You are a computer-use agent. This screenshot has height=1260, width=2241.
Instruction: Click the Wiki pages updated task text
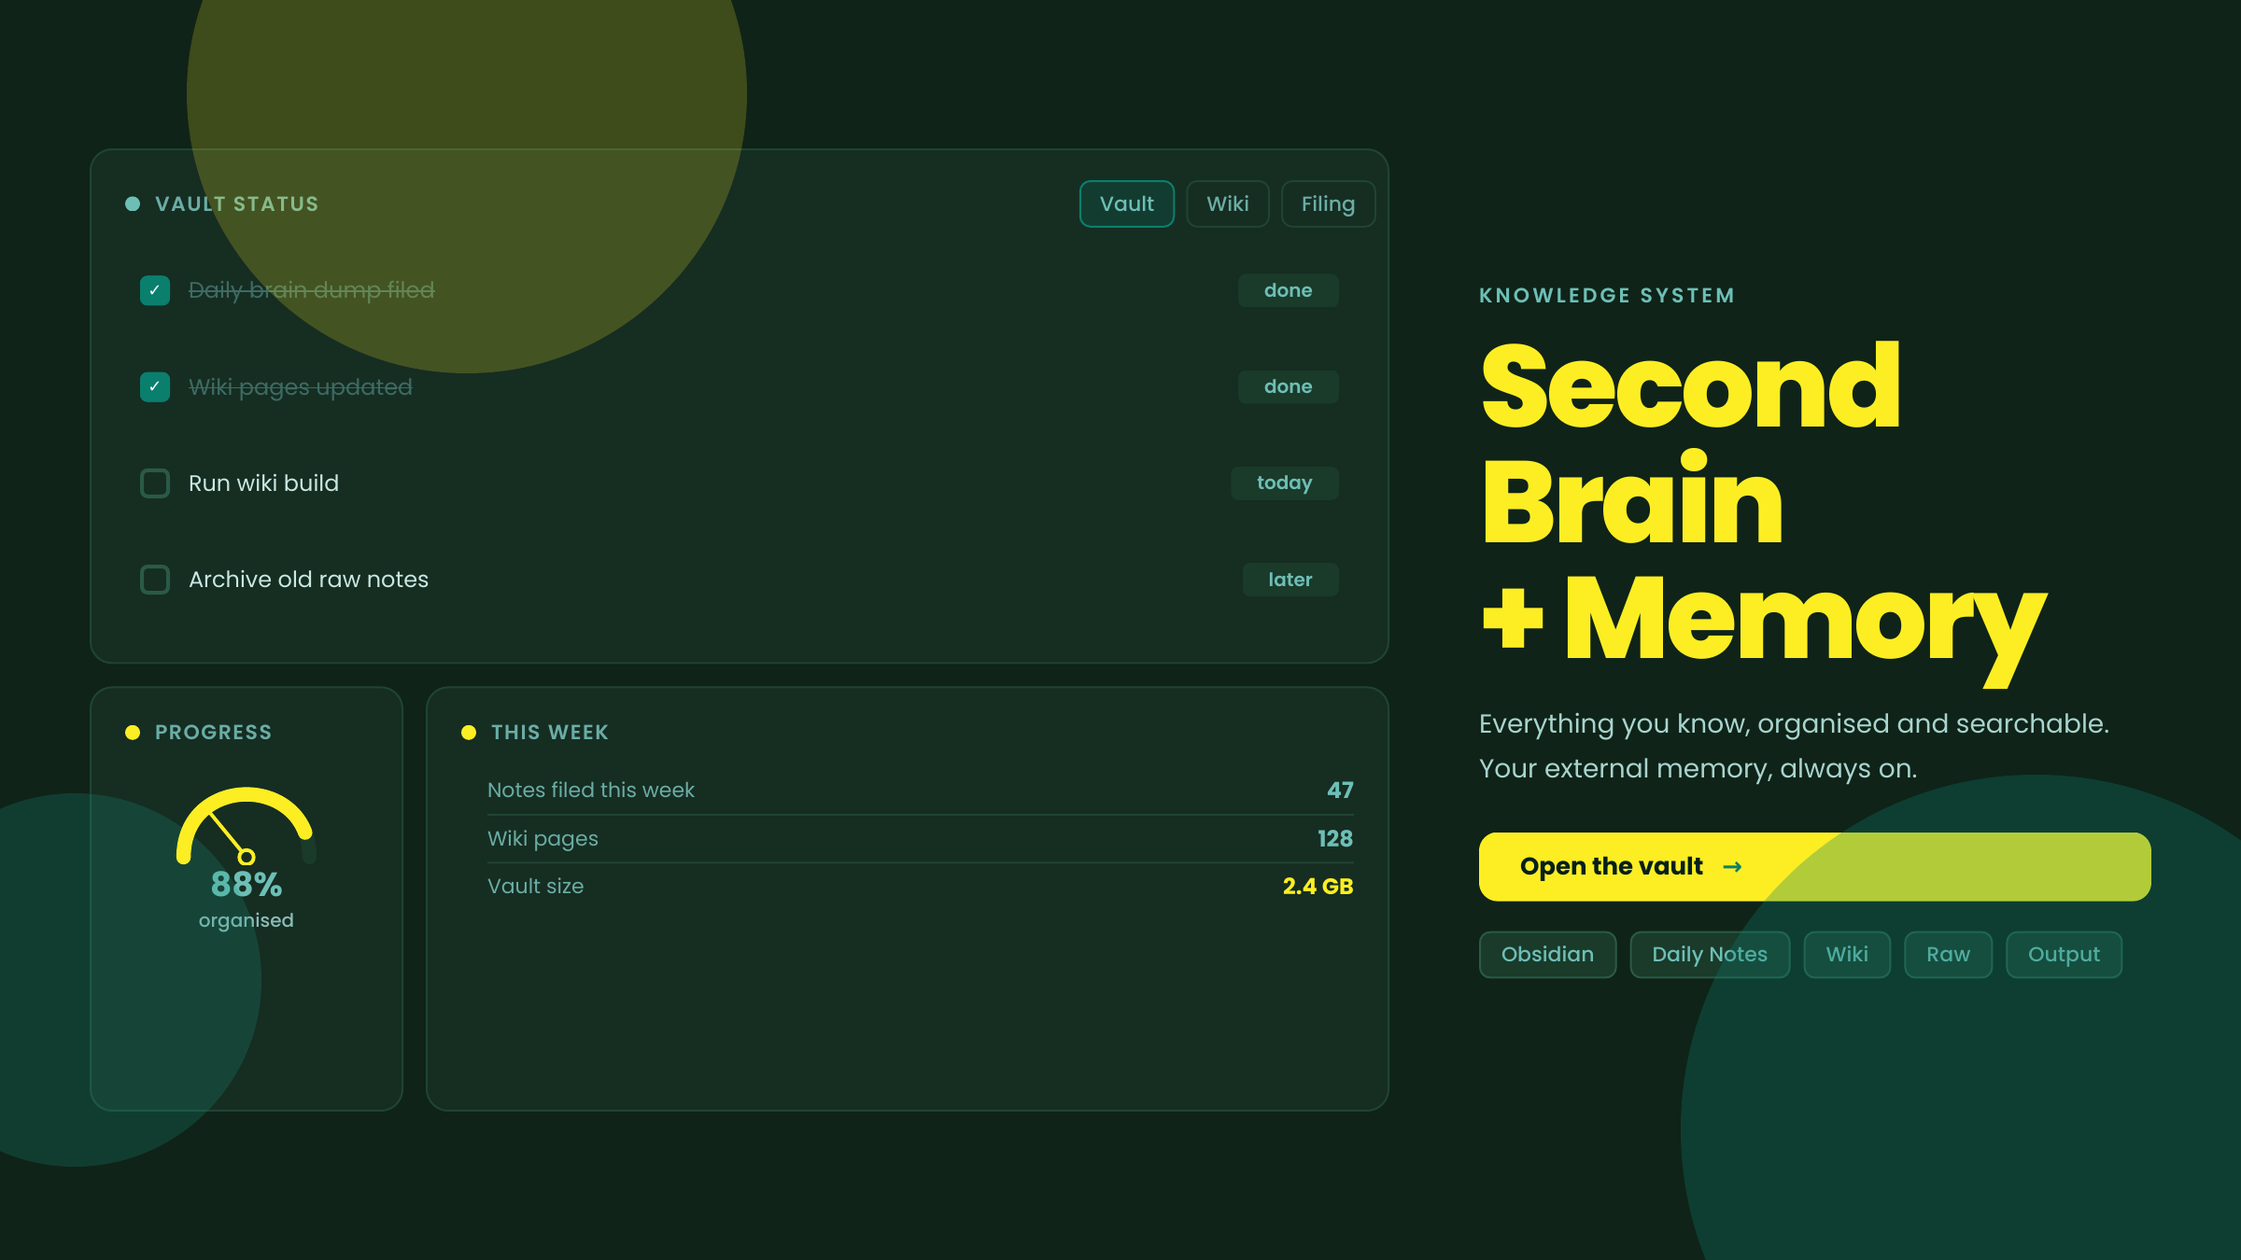tap(300, 387)
